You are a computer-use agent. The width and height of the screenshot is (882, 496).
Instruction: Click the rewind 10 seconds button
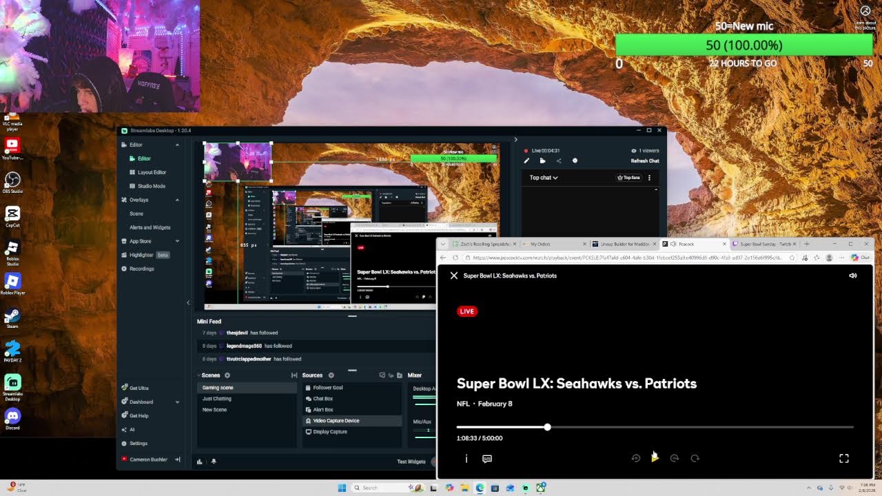pyautogui.click(x=636, y=458)
